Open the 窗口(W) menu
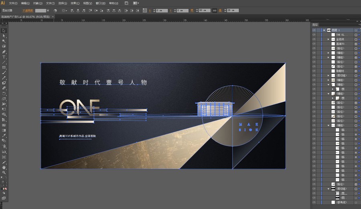Image resolution: width=361 pixels, height=209 pixels. (100, 3)
